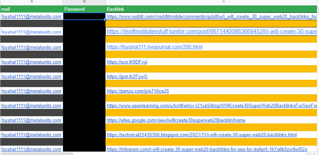The height and width of the screenshot is (155, 319).
Task: Open the technical25435356.blogspot.com link
Action: 202,135
